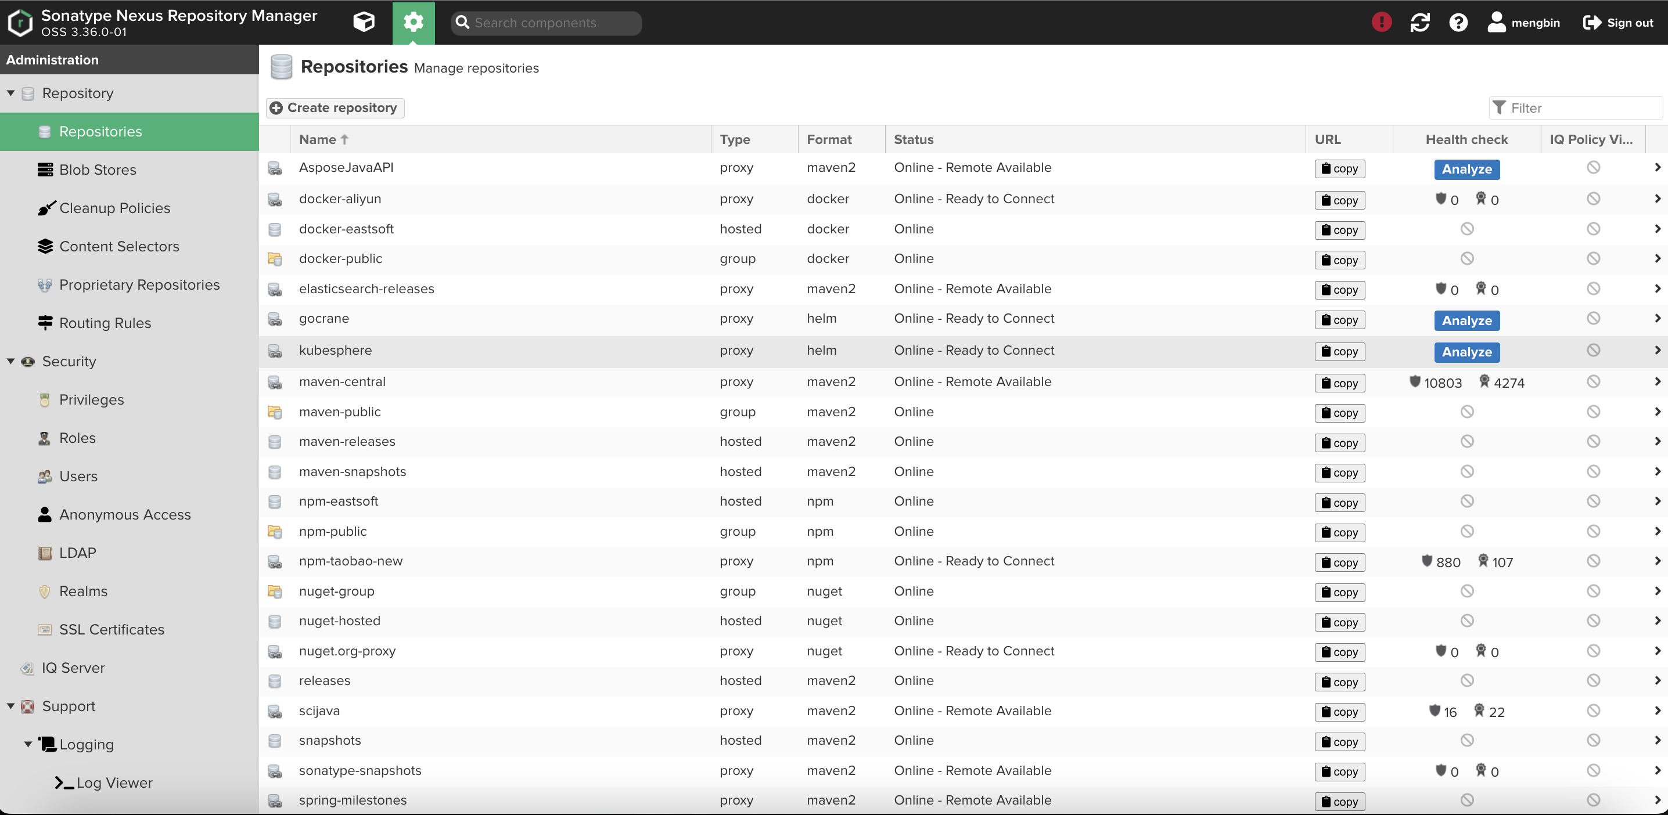This screenshot has width=1668, height=815.
Task: Open the sonatype-snapshots repository row
Action: (964, 771)
